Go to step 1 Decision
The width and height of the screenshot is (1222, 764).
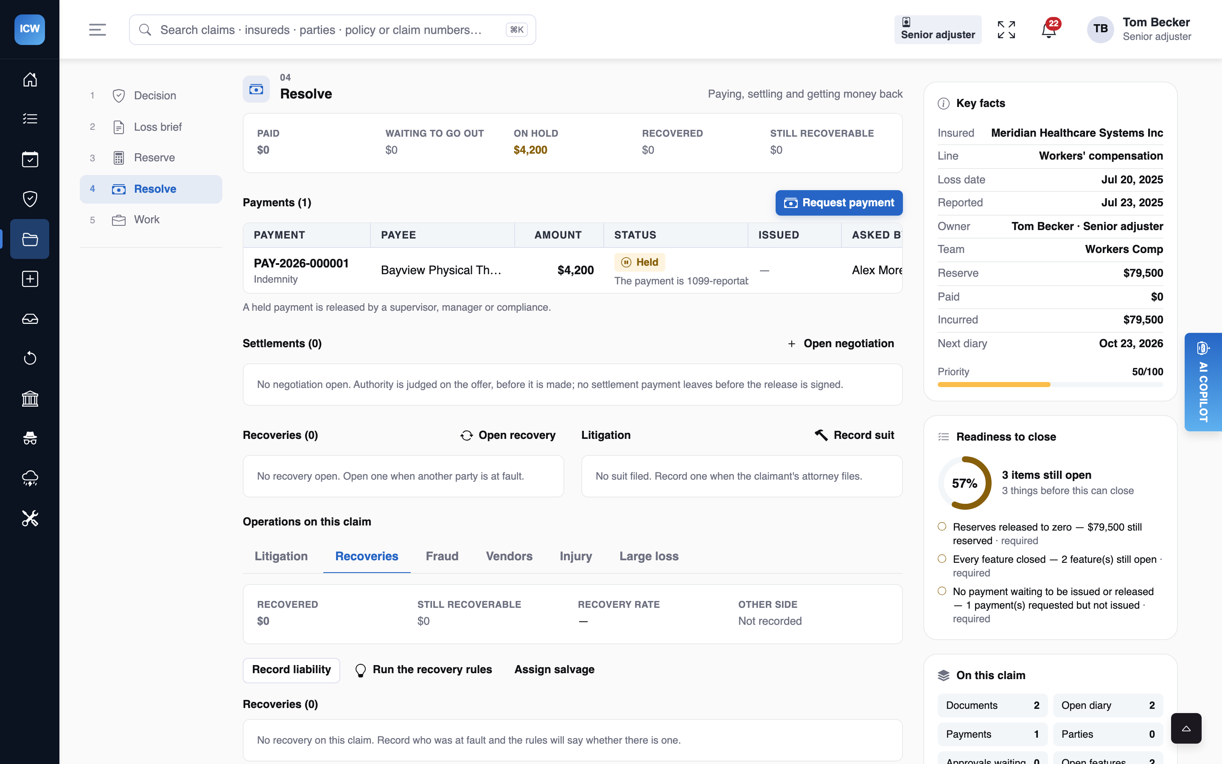[x=151, y=95]
